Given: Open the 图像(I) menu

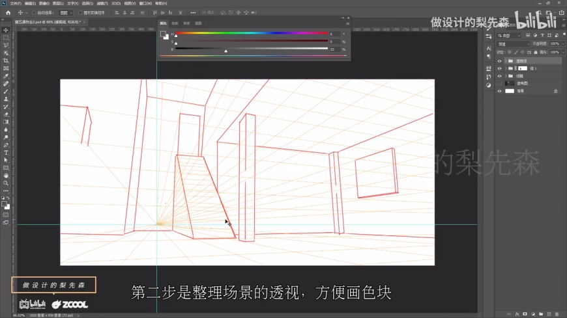Looking at the screenshot, I should coord(44,3).
